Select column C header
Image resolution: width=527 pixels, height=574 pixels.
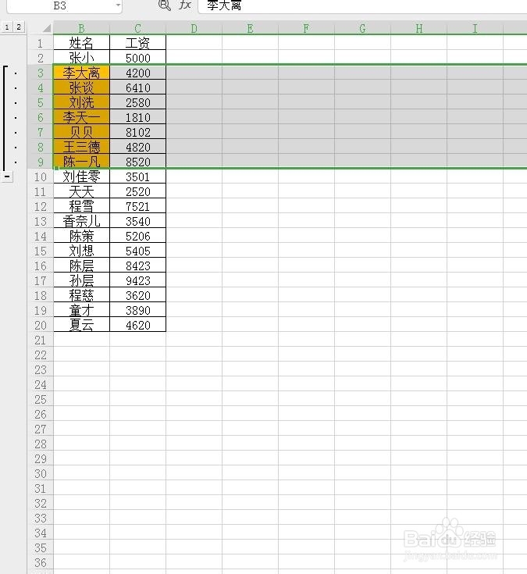(137, 28)
